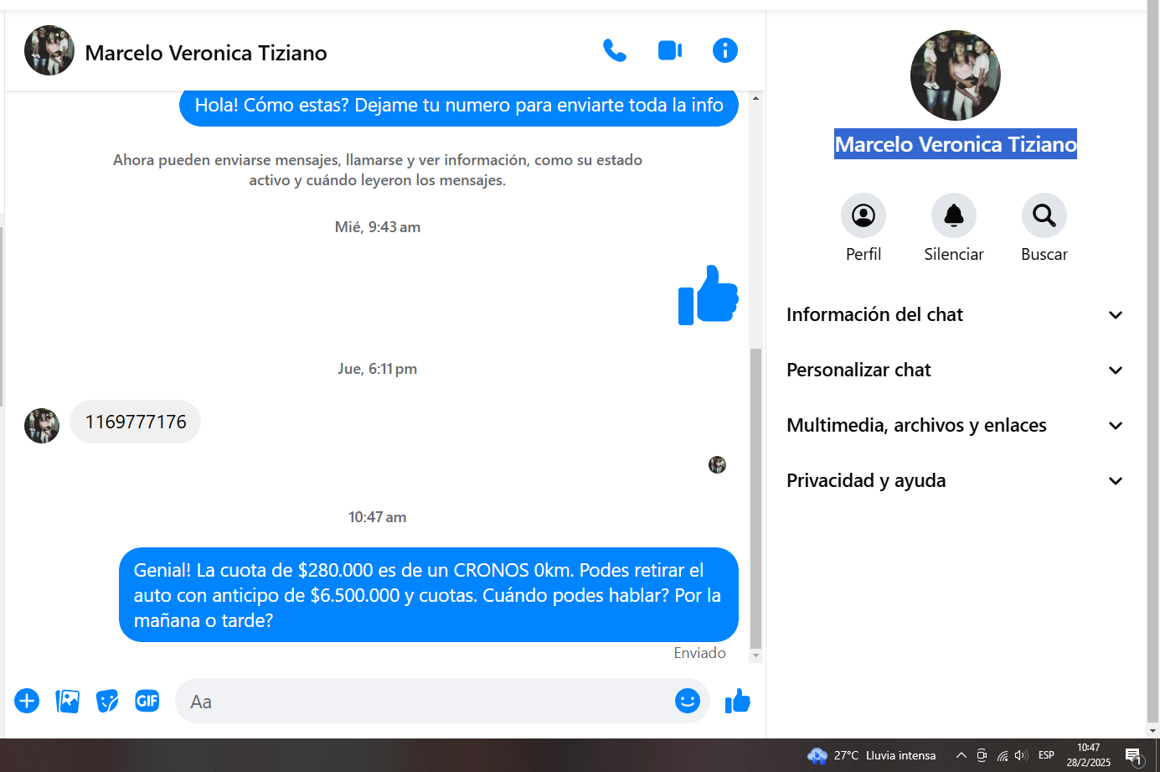Click the large profile picture in sidebar

point(955,75)
